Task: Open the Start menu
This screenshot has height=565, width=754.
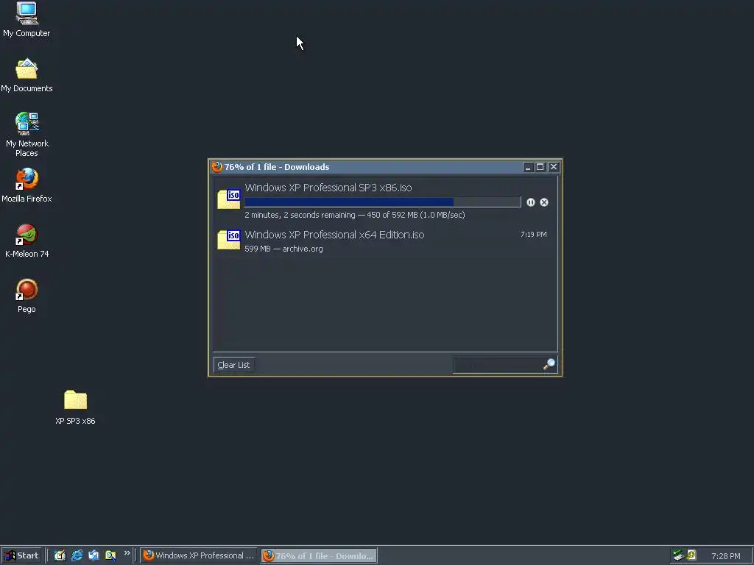Action: click(x=21, y=555)
